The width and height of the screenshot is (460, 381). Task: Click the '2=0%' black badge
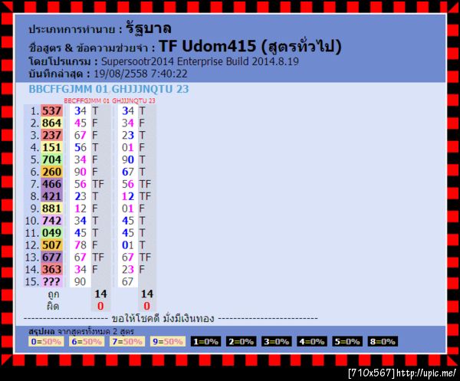pyautogui.click(x=242, y=341)
